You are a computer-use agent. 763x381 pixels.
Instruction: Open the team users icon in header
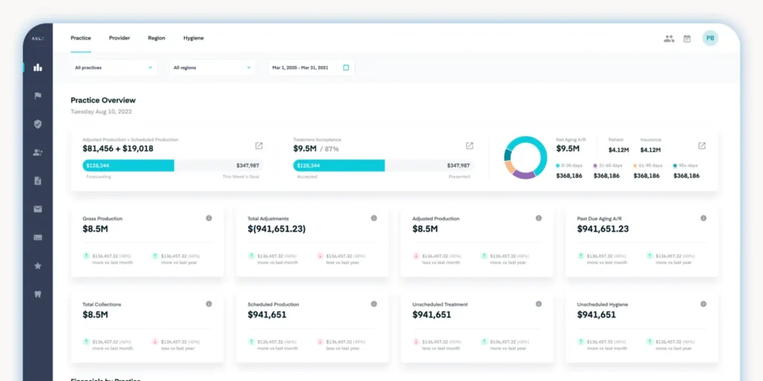(668, 38)
